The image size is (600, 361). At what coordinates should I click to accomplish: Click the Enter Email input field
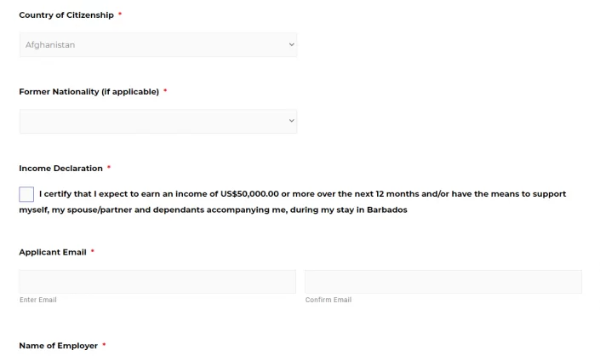click(x=157, y=282)
